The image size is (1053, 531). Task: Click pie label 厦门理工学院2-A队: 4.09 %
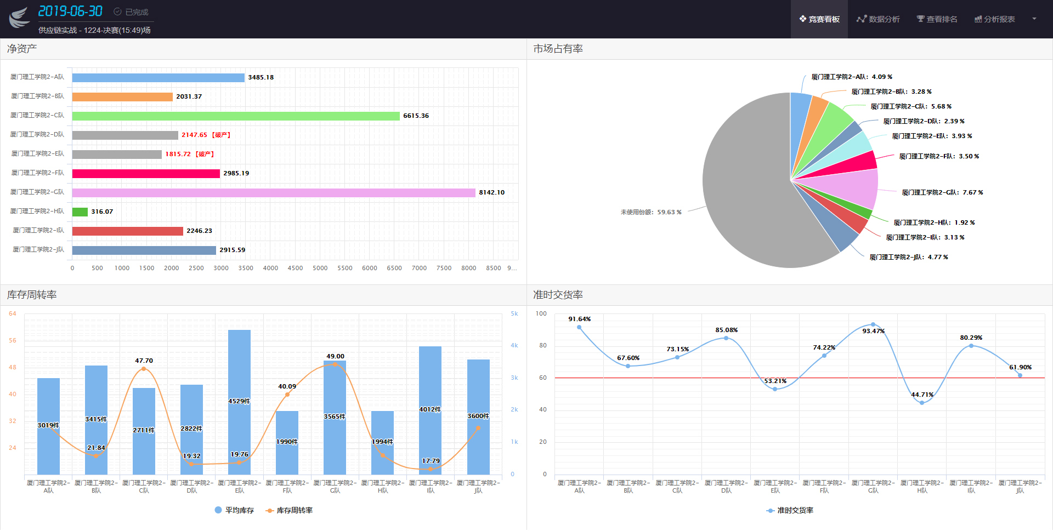pyautogui.click(x=852, y=77)
